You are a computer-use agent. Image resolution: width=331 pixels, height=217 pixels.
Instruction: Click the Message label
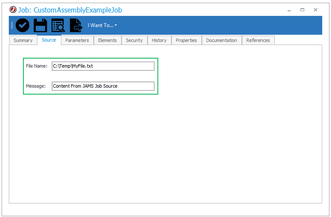(x=36, y=86)
